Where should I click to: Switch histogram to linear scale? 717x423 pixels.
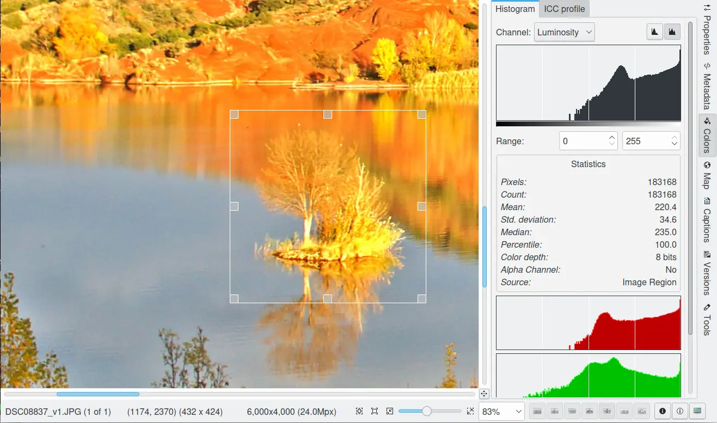655,32
